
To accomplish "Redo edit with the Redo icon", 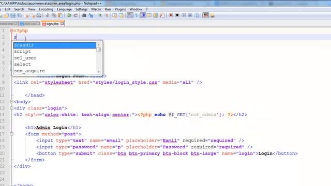I will pyautogui.click(x=76, y=15).
